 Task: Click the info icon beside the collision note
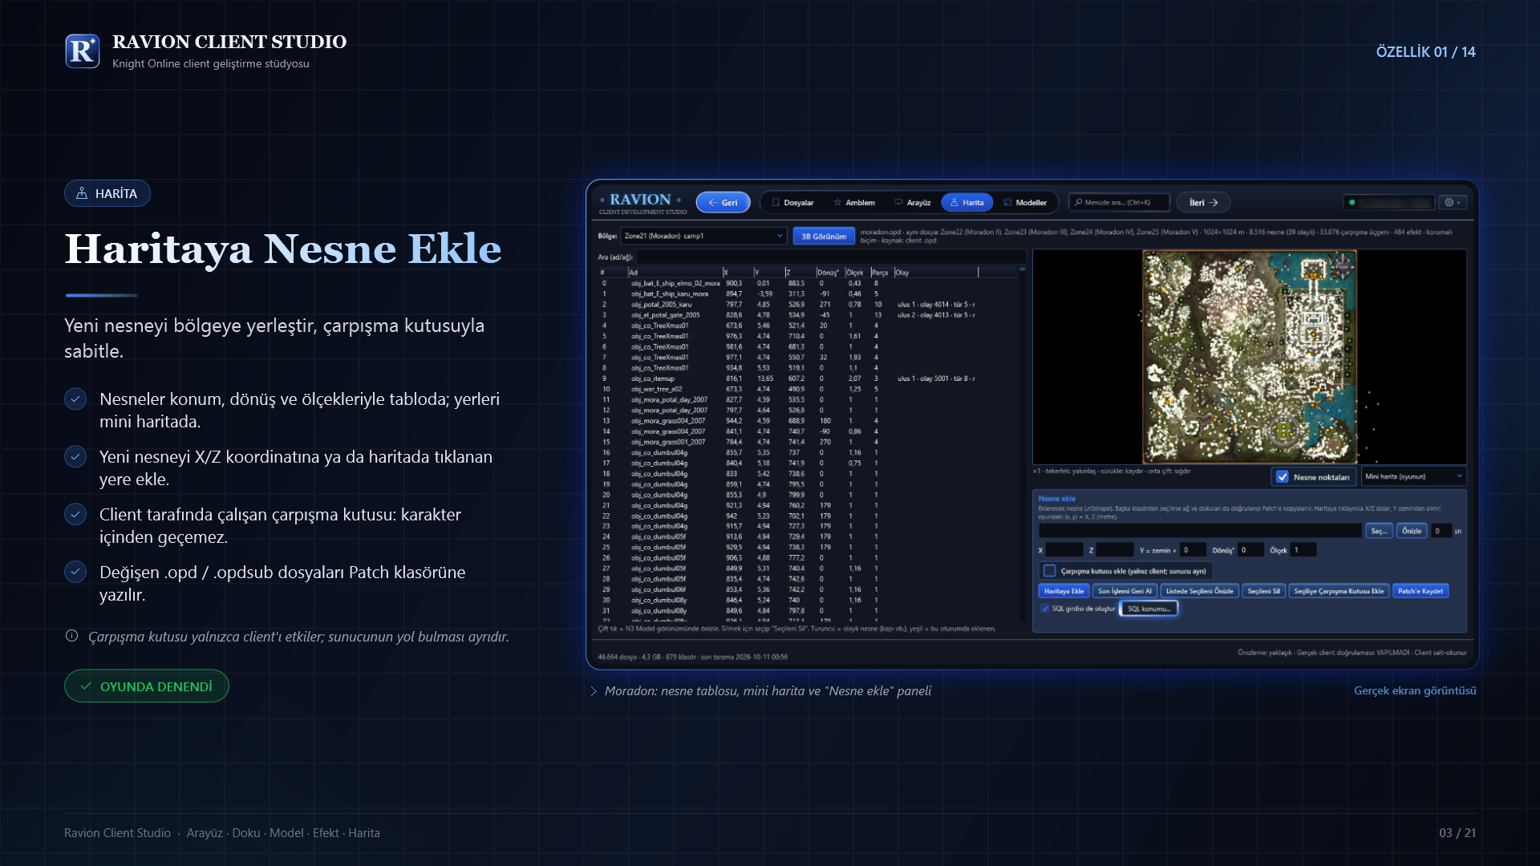tap(71, 636)
